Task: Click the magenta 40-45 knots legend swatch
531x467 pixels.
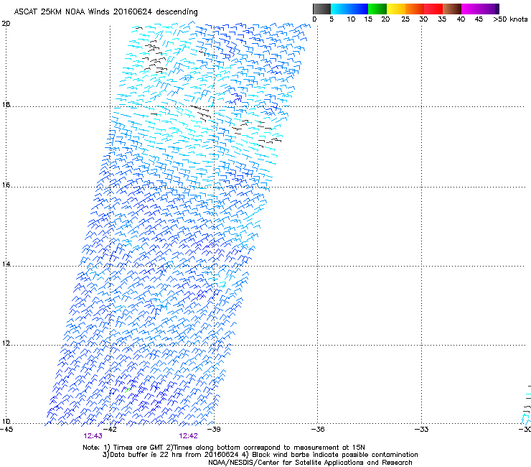Action: pyautogui.click(x=471, y=9)
